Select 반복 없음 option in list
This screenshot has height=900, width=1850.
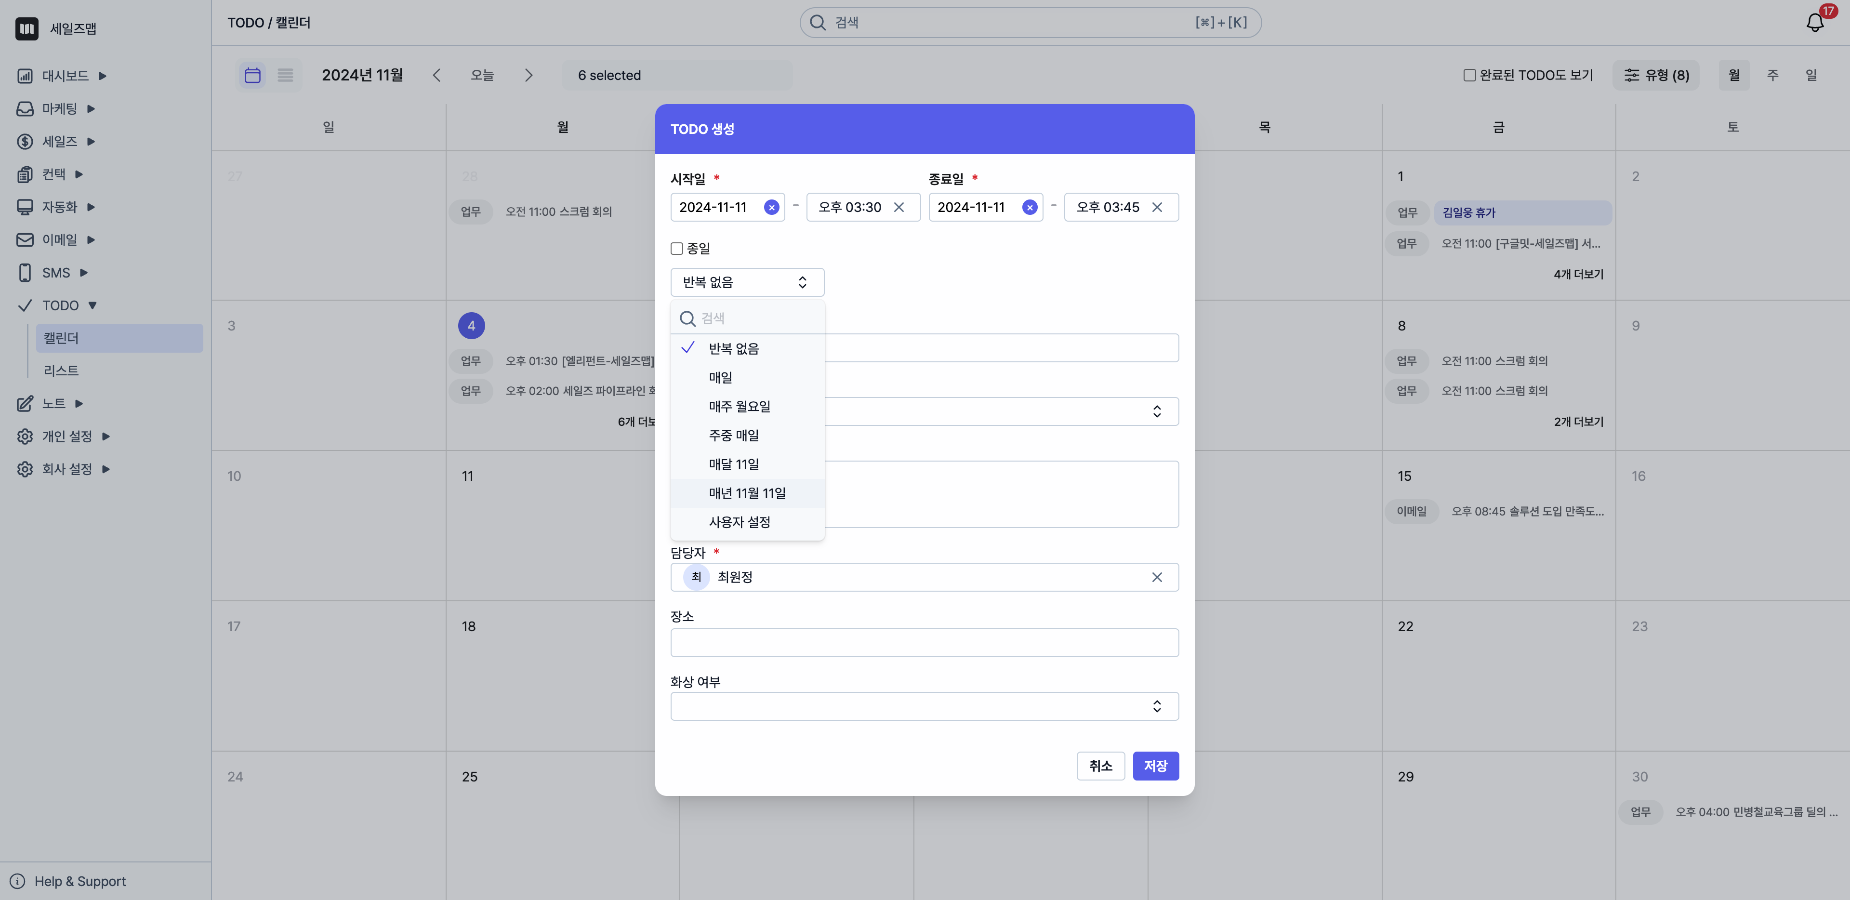pos(747,348)
